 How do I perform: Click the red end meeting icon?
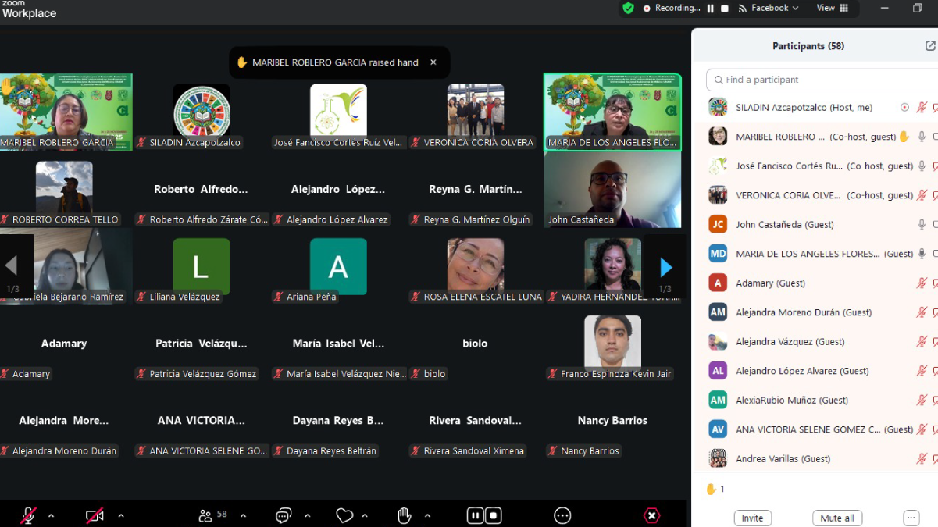pos(651,515)
